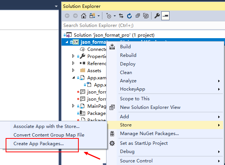Click the Sync with Active Document icon

click(x=121, y=16)
